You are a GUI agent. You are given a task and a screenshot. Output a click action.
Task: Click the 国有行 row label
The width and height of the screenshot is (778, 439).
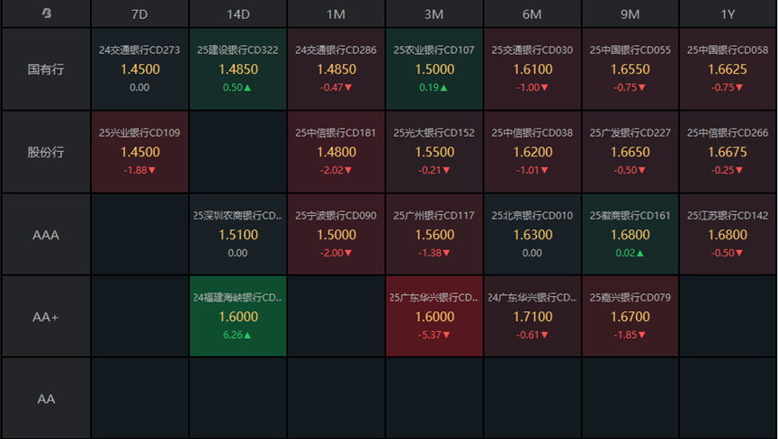[46, 69]
